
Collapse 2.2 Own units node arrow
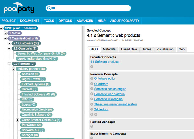click(9, 49)
